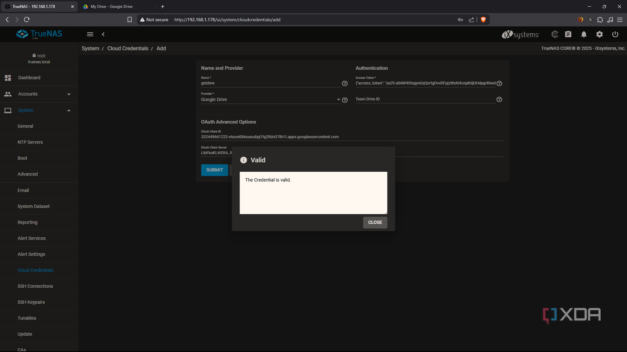The height and width of the screenshot is (352, 627).
Task: Click the Brave shields icon in address bar
Action: tap(483, 20)
